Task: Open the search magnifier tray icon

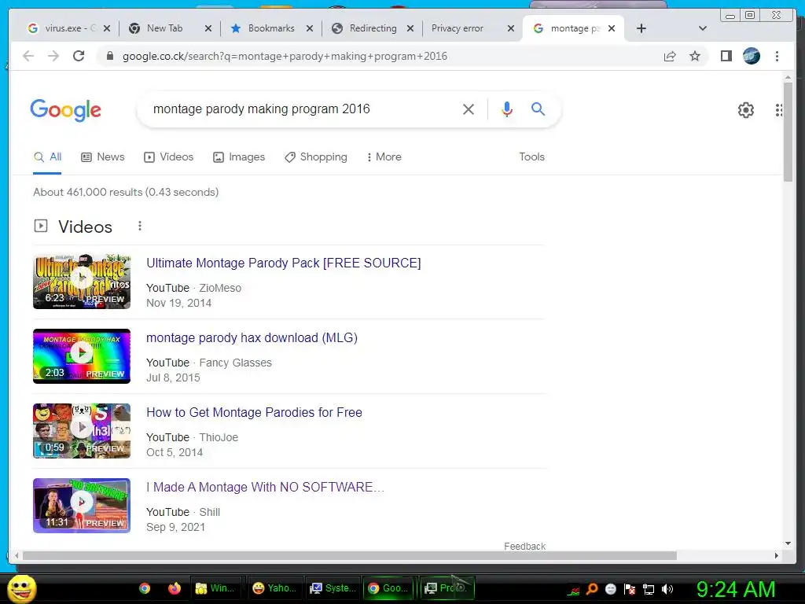Action: click(x=592, y=589)
